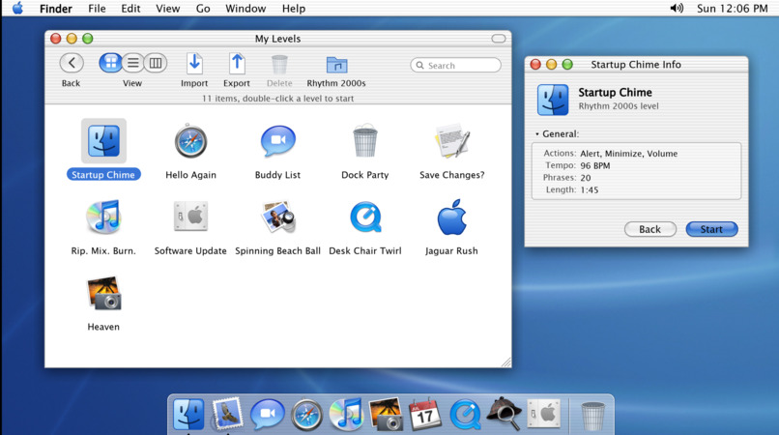Click the Back arrow in My Levels toolbar
Screen dimensions: 779x435
[x=72, y=63]
